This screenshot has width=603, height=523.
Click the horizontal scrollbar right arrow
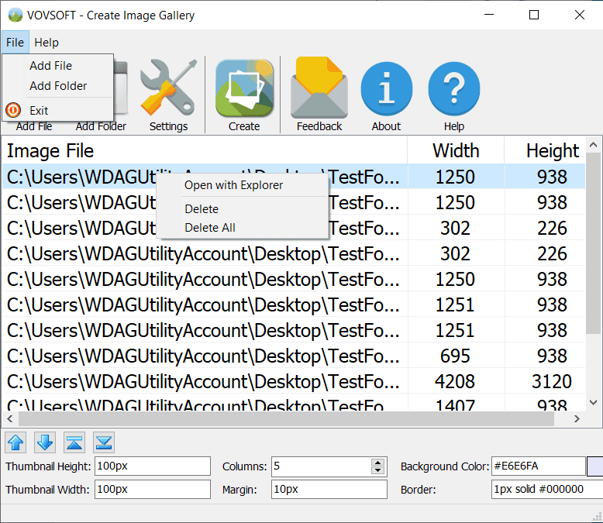click(x=577, y=419)
